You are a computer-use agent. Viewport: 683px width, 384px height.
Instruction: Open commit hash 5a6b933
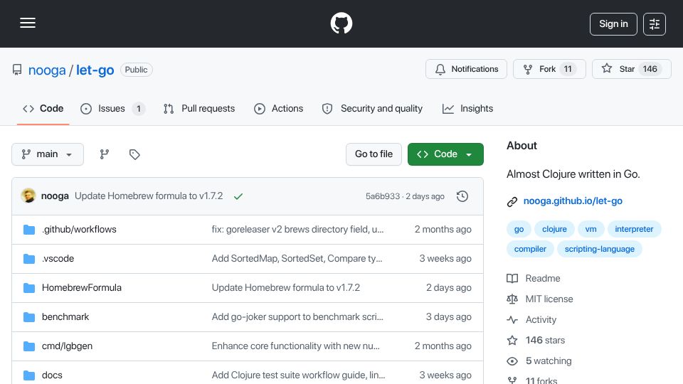383,196
